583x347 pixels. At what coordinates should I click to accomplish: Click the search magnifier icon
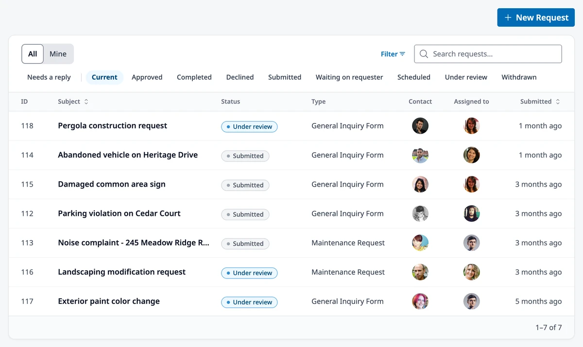coord(424,54)
